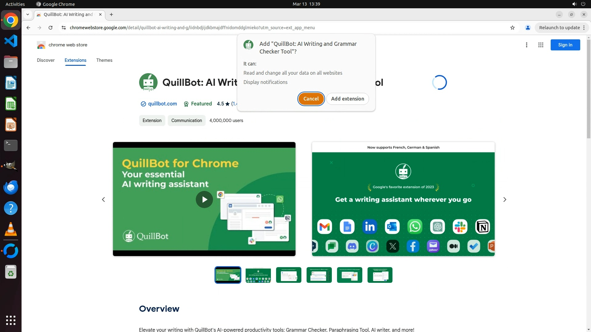
Task: Reload the page with refresh icon
Action: tap(50, 28)
